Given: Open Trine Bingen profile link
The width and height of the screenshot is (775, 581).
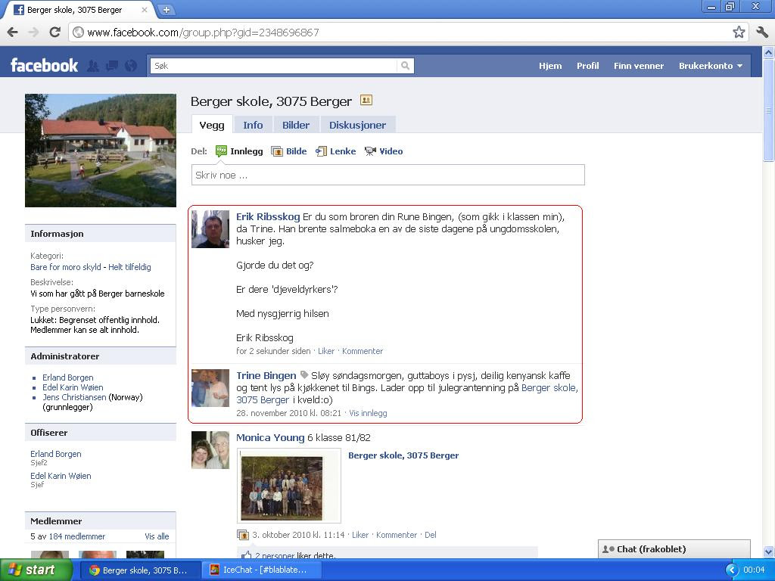Looking at the screenshot, I should [x=266, y=375].
